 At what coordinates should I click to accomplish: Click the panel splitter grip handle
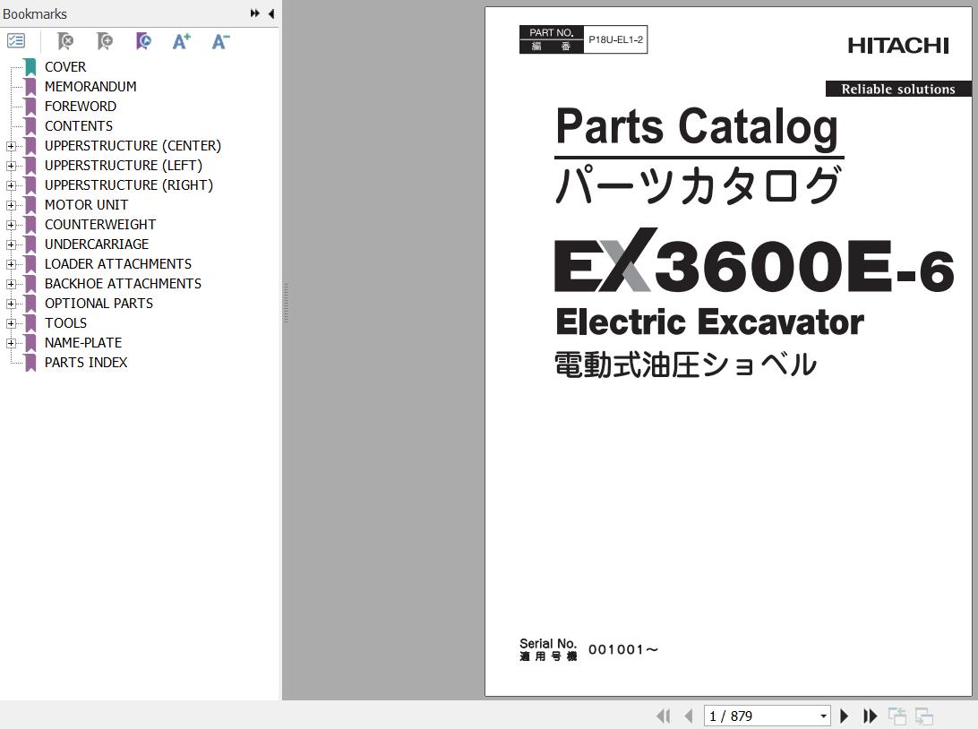click(286, 303)
